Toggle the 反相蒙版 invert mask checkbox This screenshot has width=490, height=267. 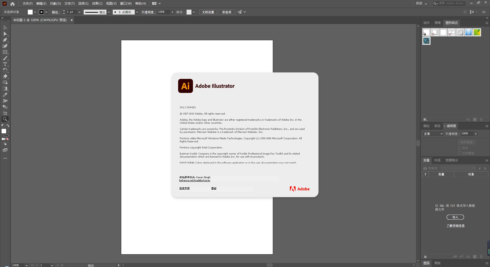(459, 153)
